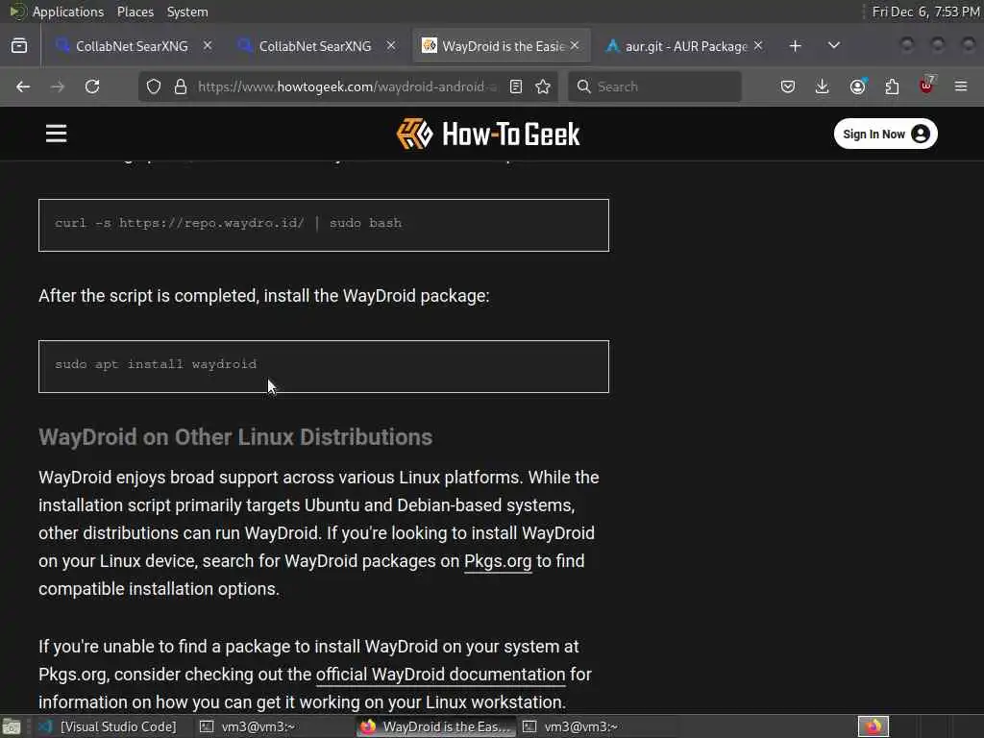Open the Pkgs.org link
The width and height of the screenshot is (984, 738).
pos(498,561)
